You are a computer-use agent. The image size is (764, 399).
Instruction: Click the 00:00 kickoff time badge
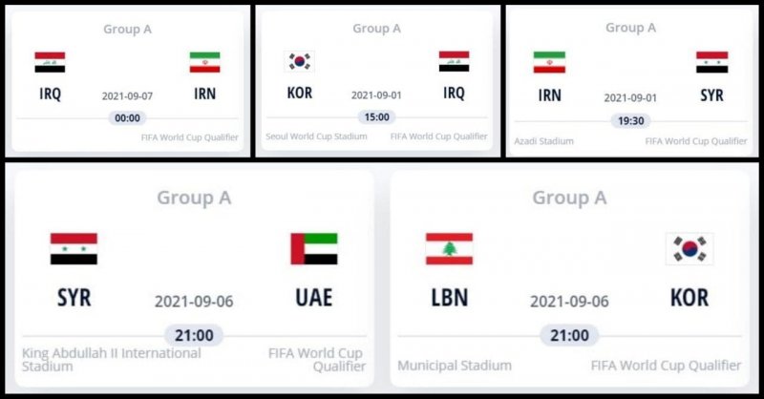point(127,118)
